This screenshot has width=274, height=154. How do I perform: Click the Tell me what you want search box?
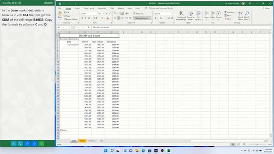(161, 8)
